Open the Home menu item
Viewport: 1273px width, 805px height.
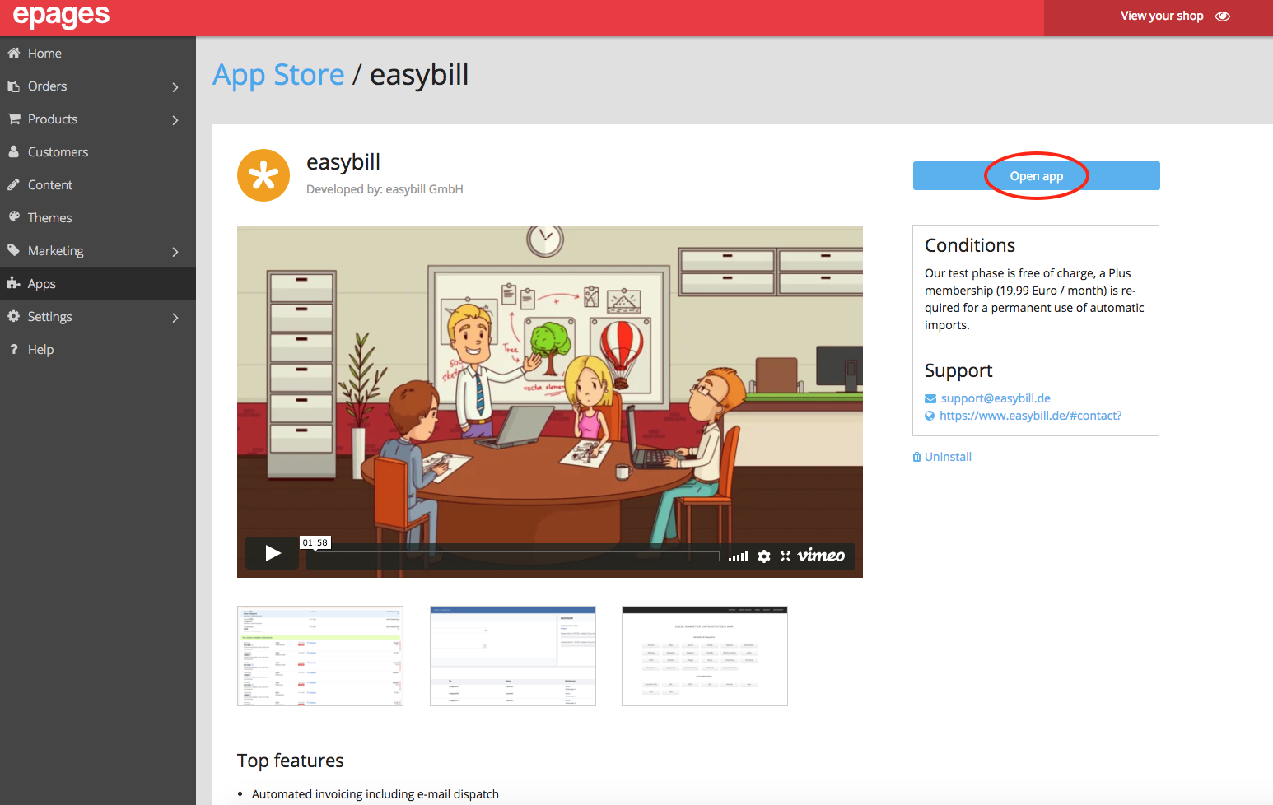(x=98, y=53)
